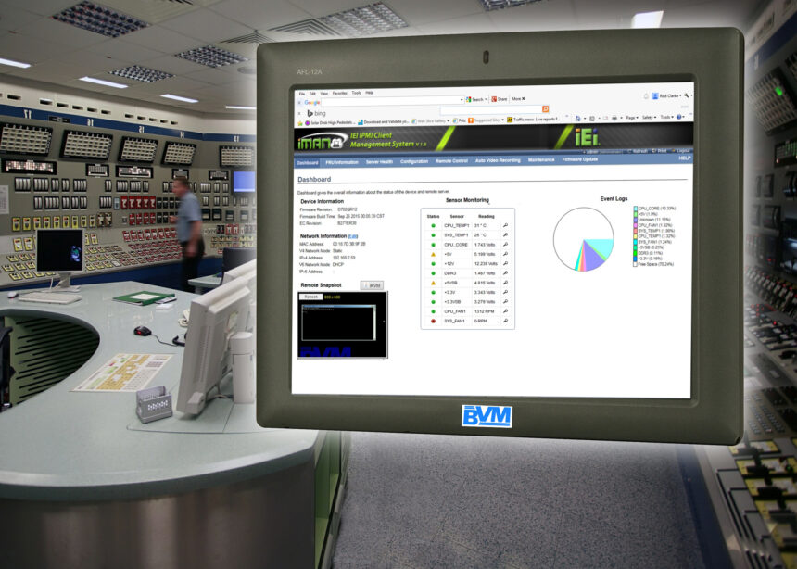
Task: Click inside the Bing search field
Action: coord(491,109)
